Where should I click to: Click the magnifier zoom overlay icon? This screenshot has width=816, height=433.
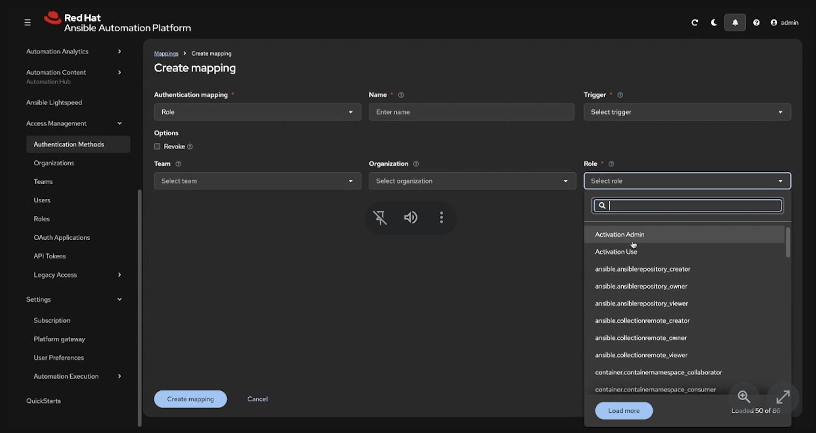click(x=744, y=397)
